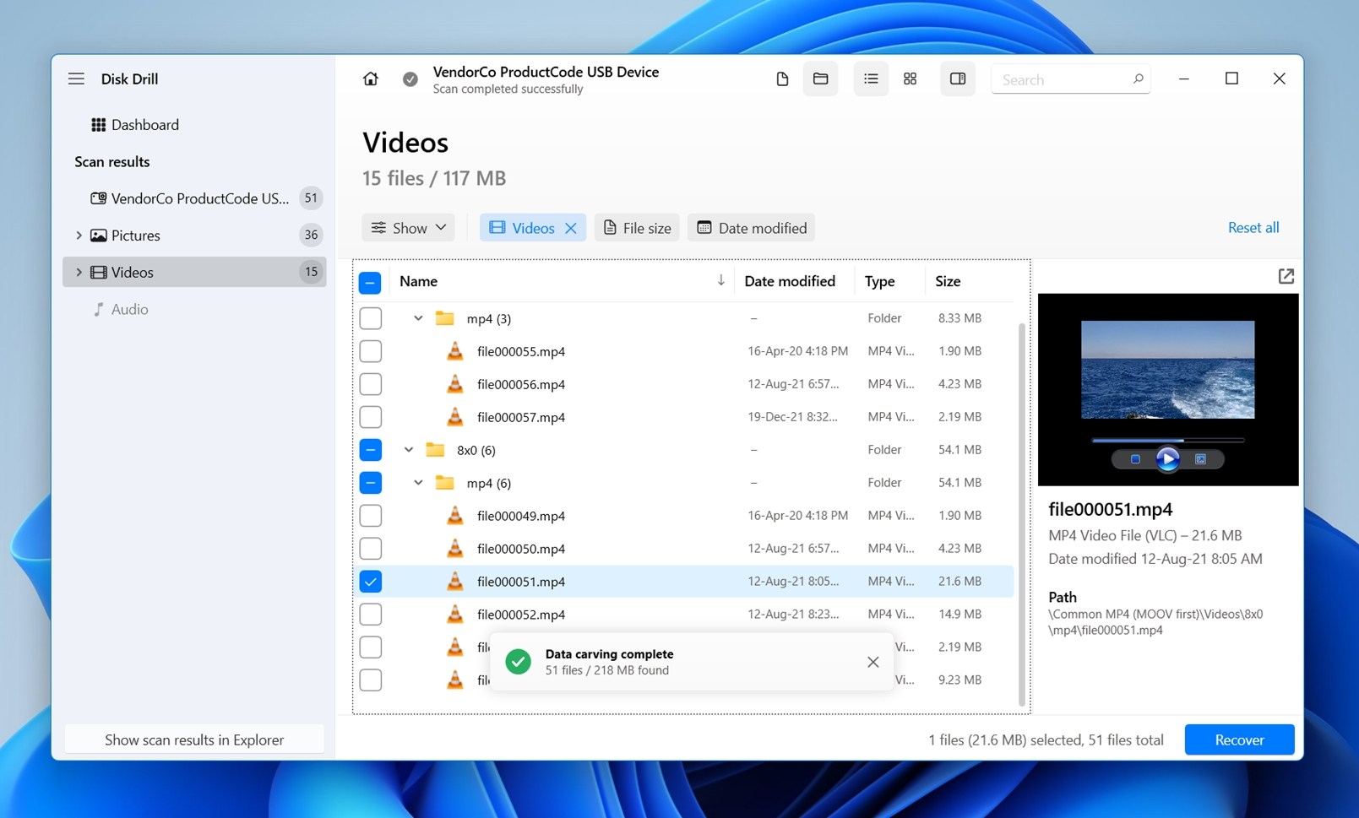1359x818 pixels.
Task: Switch to folder view icon in toolbar
Action: coord(820,79)
